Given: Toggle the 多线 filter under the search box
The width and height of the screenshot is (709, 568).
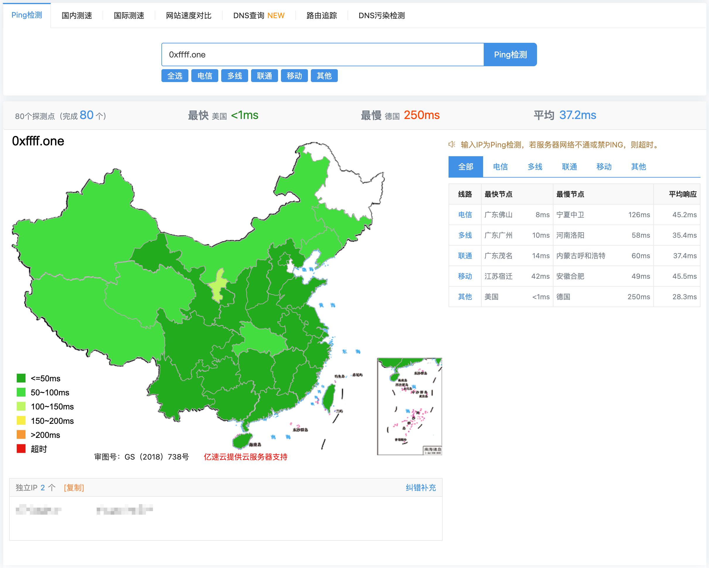Looking at the screenshot, I should 234,76.
